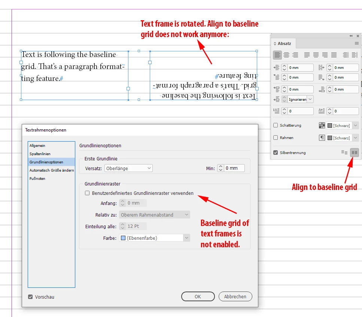The image size is (362, 317).
Task: Click the Einteilung alle 12 Pt field
Action: (x=136, y=226)
